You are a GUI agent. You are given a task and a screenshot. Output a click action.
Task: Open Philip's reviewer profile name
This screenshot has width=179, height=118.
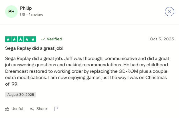coord(26,8)
